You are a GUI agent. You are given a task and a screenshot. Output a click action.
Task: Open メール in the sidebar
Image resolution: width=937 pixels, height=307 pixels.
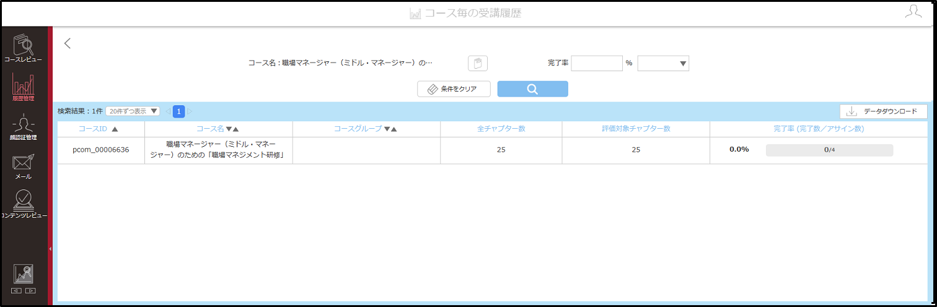(x=23, y=166)
